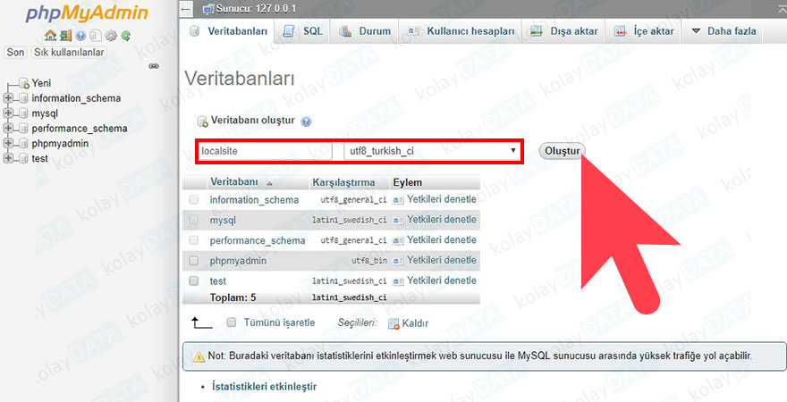Check the Tümünü işaretle checkbox
The width and height of the screenshot is (787, 402).
click(x=232, y=322)
